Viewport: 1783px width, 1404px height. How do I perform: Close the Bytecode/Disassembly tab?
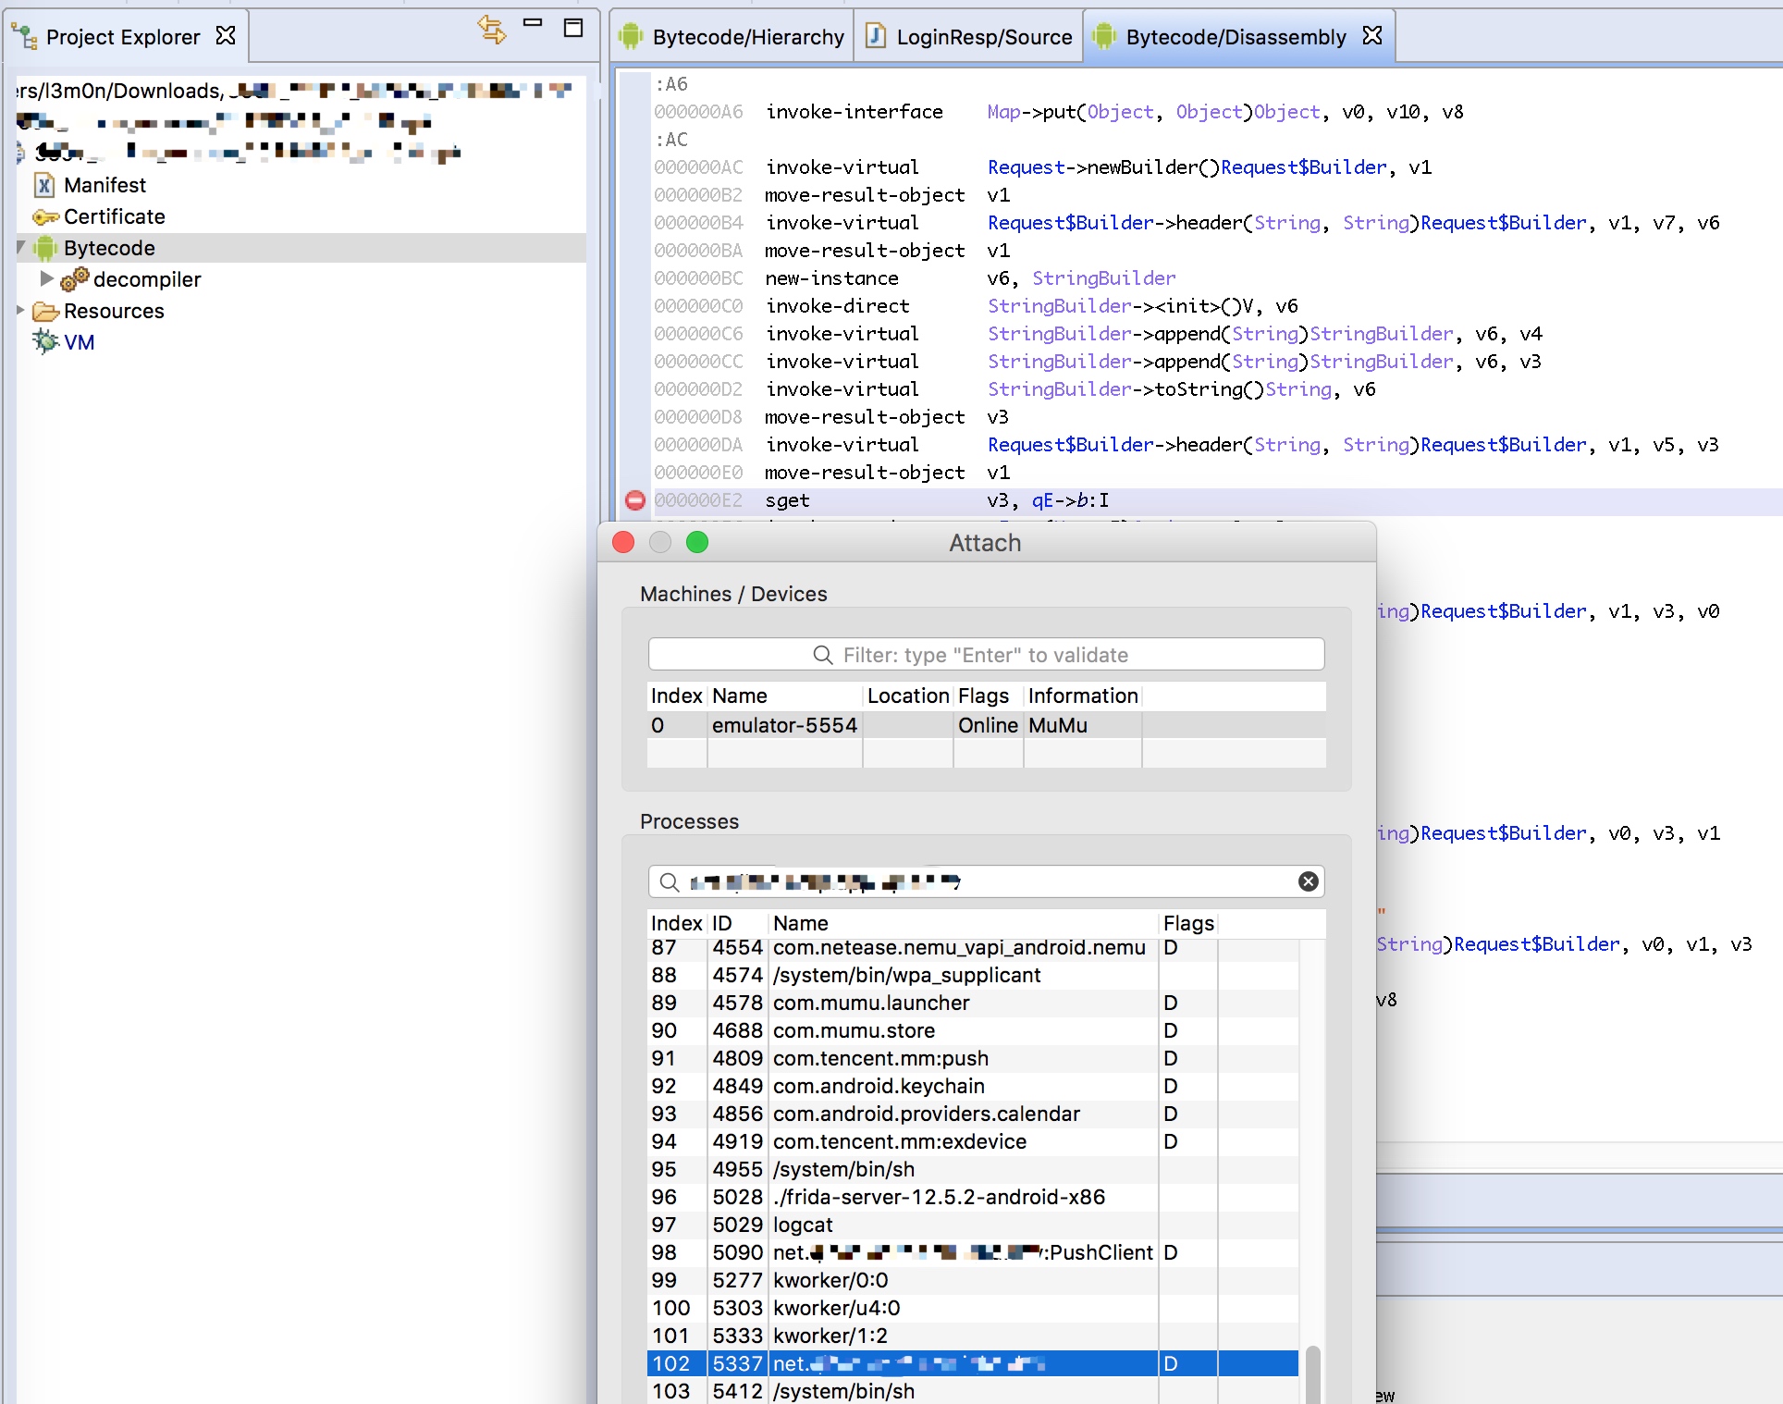[1372, 36]
